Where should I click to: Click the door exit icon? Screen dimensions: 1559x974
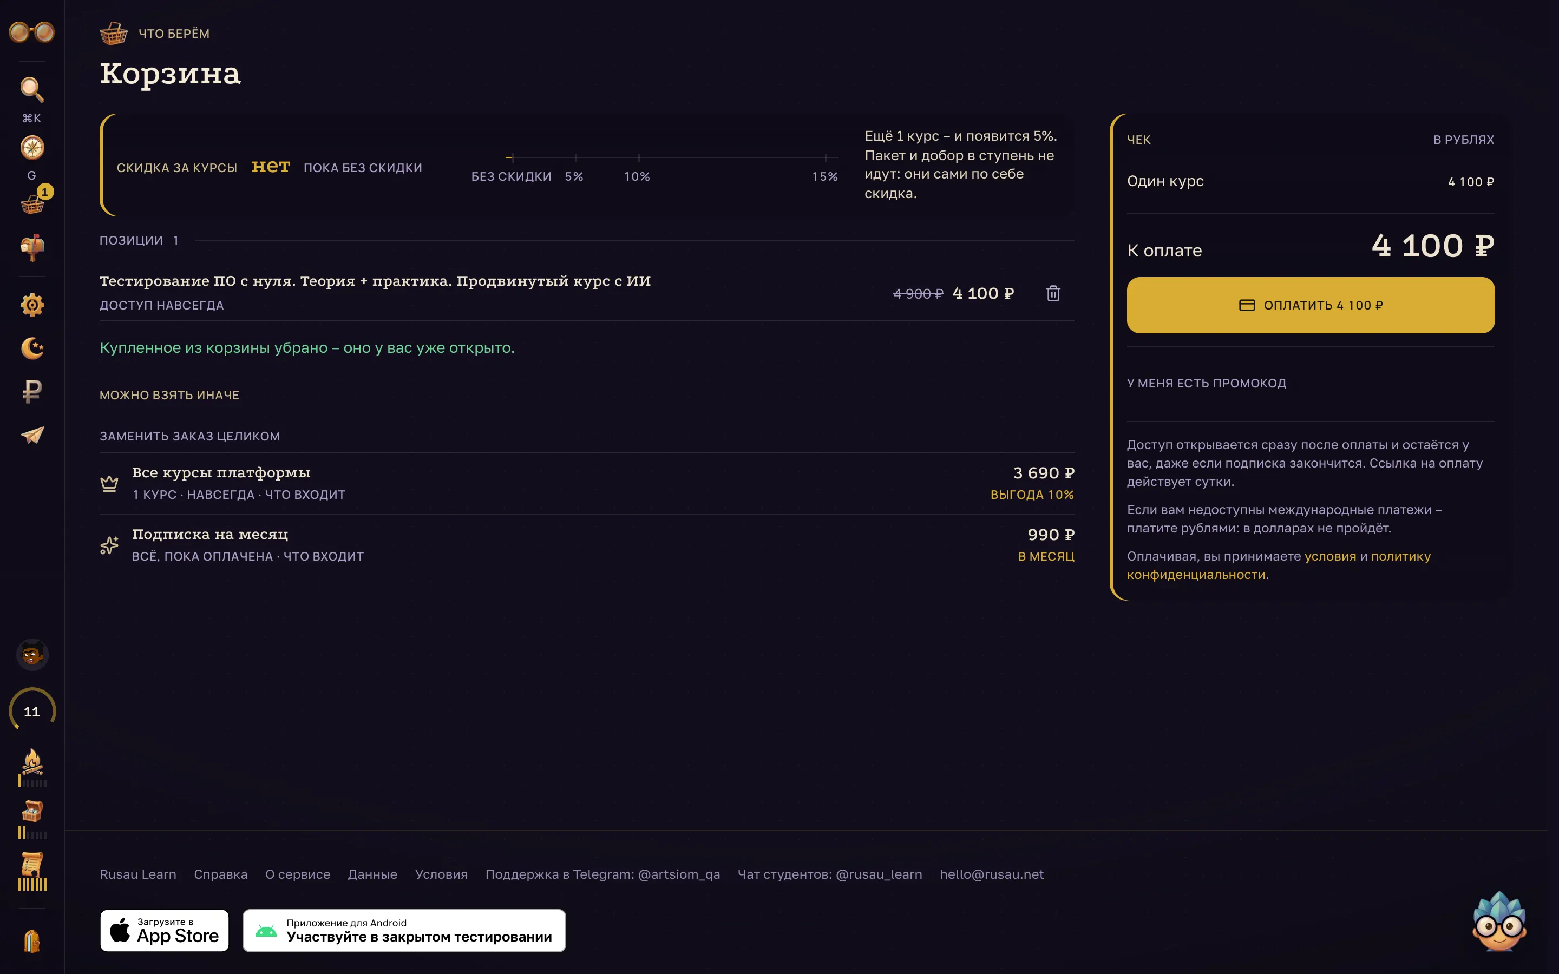[31, 941]
